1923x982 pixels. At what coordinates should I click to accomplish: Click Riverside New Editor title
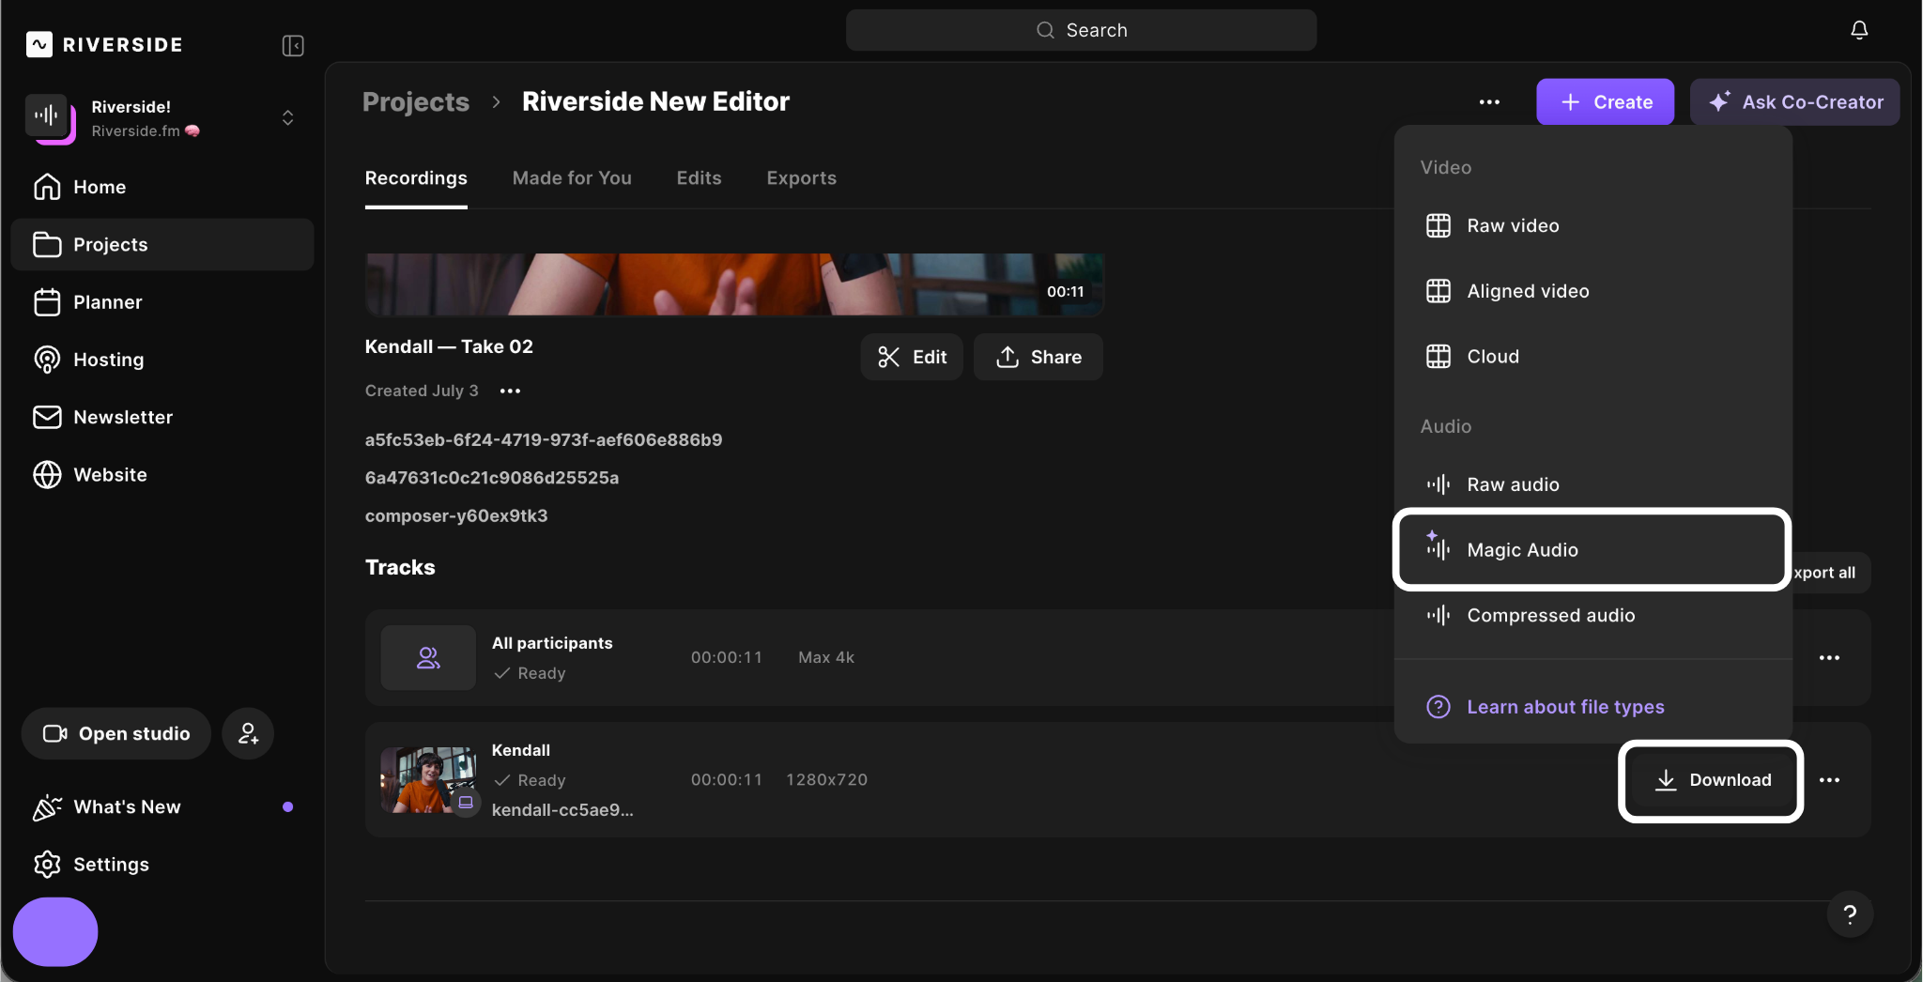(x=655, y=101)
